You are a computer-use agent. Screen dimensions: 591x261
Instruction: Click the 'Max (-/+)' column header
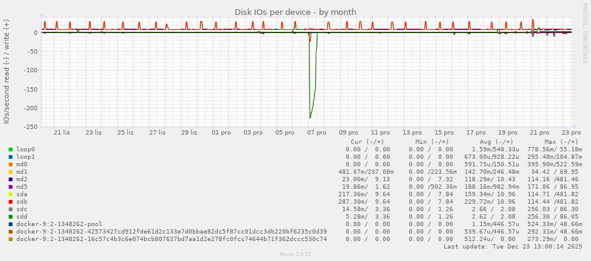[559, 142]
